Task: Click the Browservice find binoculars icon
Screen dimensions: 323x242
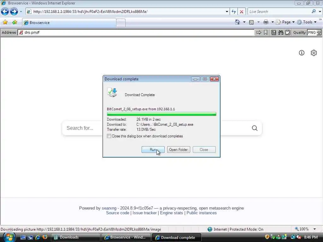Action: click(x=280, y=32)
